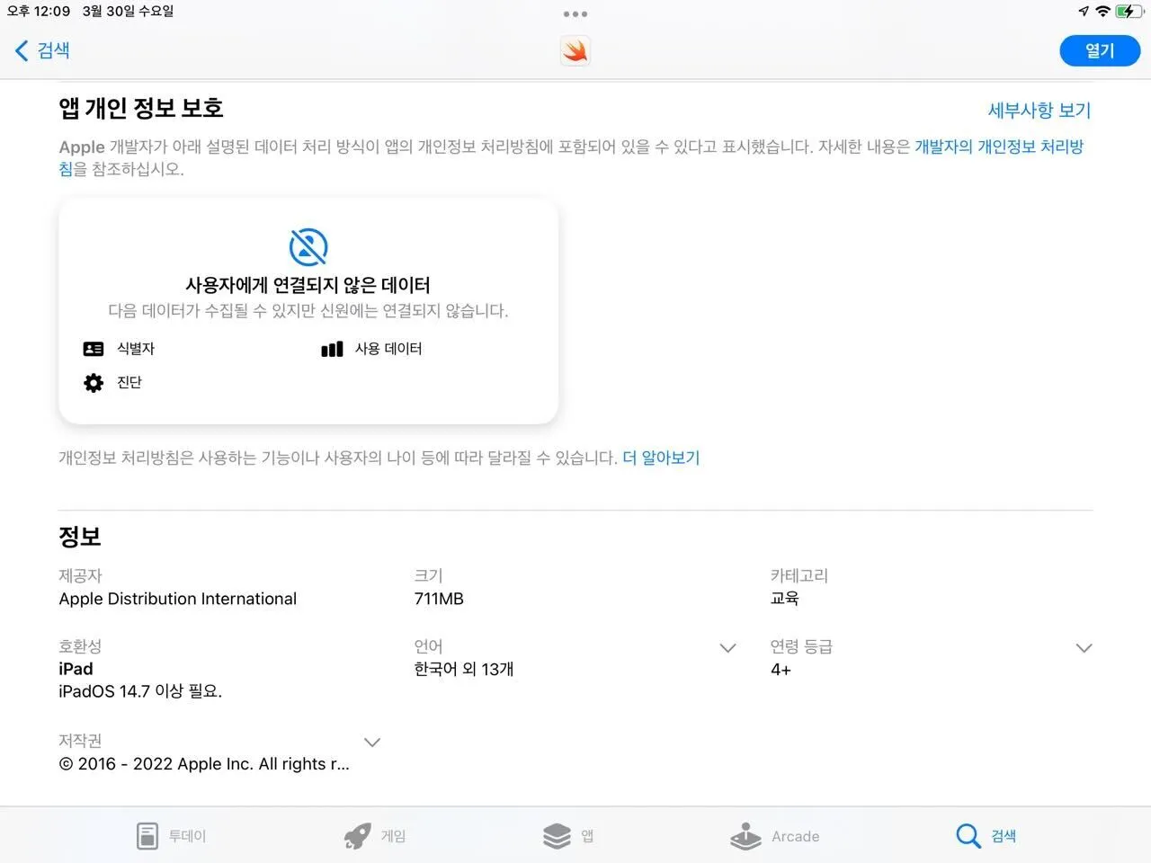Screen dimensions: 1151x863
Task: Expand the 언어 languages row
Action: tap(728, 647)
